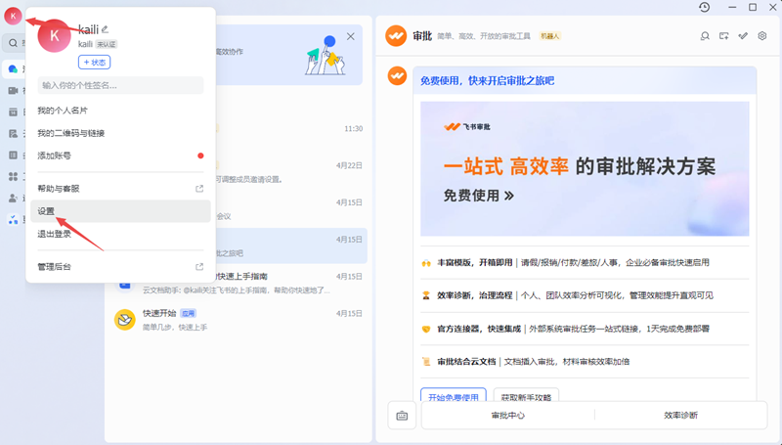Viewport: 782px width, 445px height.
Task: Open the sidebar icon below Docs
Action: 13,156
